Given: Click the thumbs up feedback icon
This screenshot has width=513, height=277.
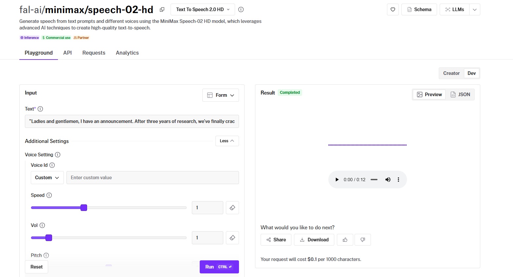Looking at the screenshot, I should tap(345, 240).
